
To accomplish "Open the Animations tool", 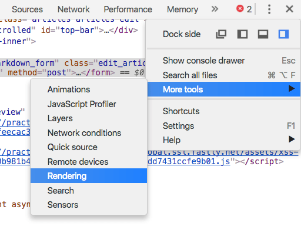I will 89,89.
